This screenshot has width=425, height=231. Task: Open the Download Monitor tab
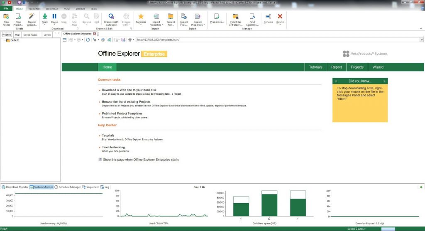point(15,187)
